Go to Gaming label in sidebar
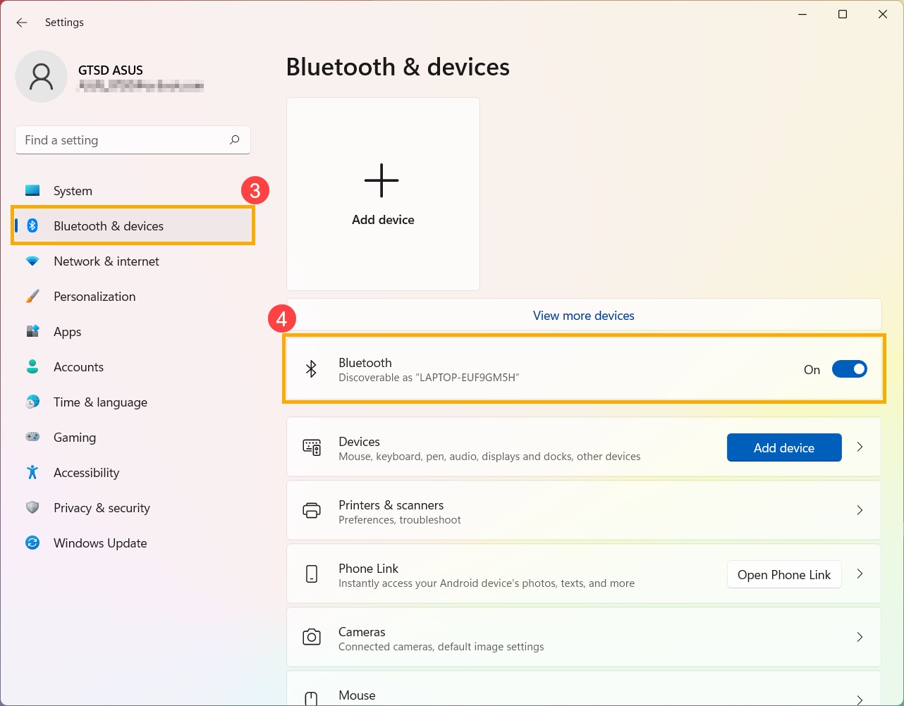The width and height of the screenshot is (904, 706). (x=75, y=438)
